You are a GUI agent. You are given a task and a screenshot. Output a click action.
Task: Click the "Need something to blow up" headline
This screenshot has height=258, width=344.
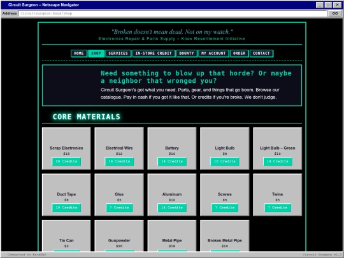click(196, 77)
